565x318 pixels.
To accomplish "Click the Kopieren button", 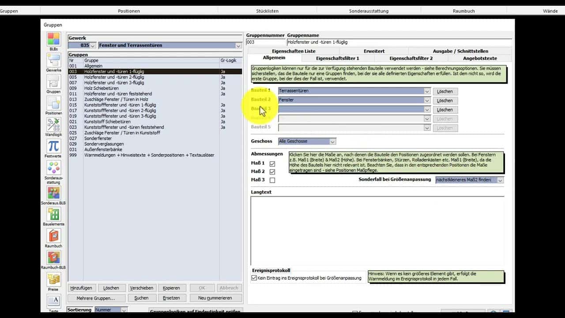I will [171, 288].
